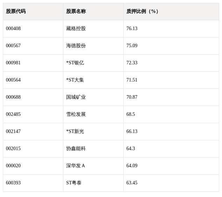Select stock name 深华发 A
The height and width of the screenshot is (197, 222).
pos(76,166)
